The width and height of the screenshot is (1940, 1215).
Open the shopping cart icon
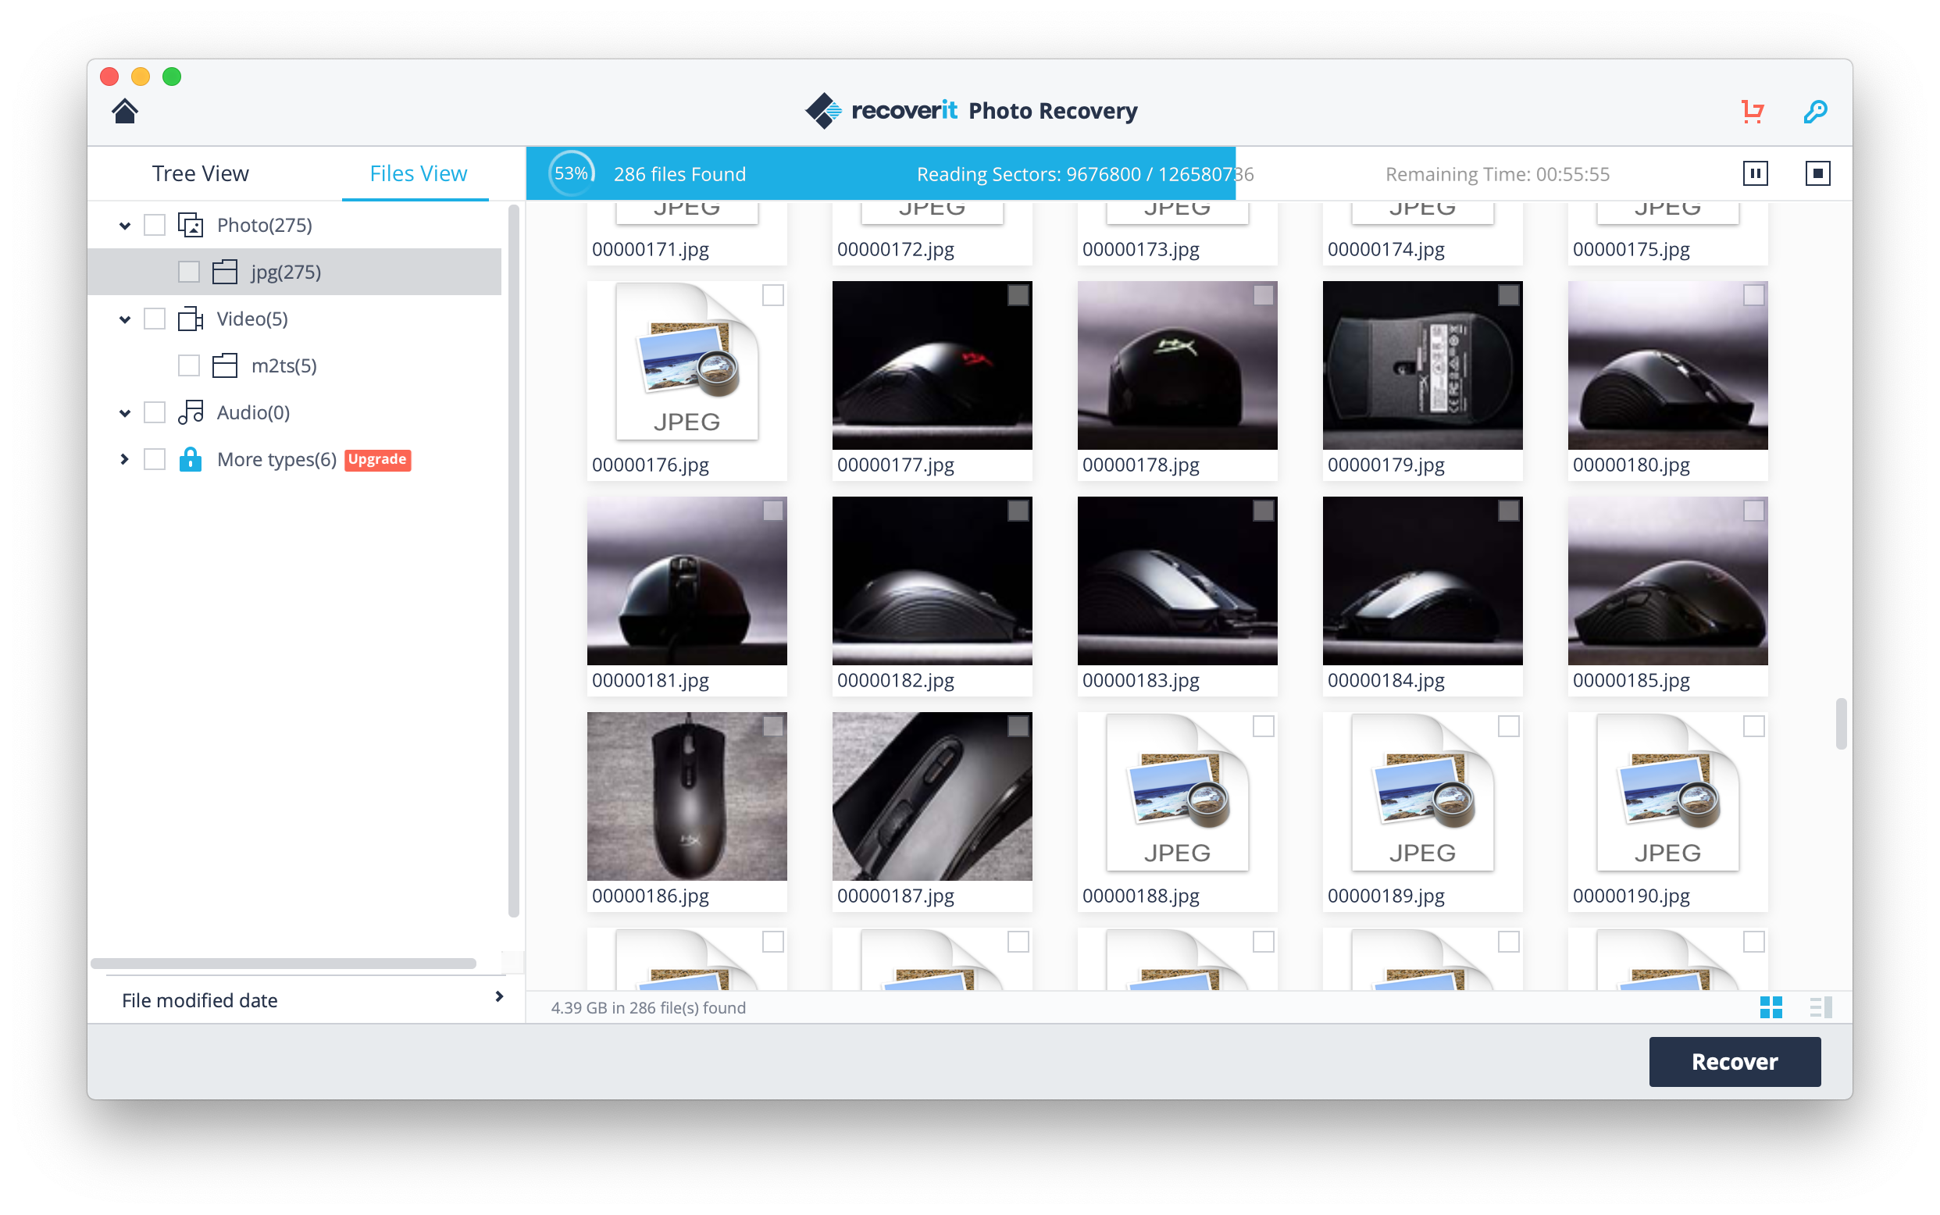point(1752,111)
